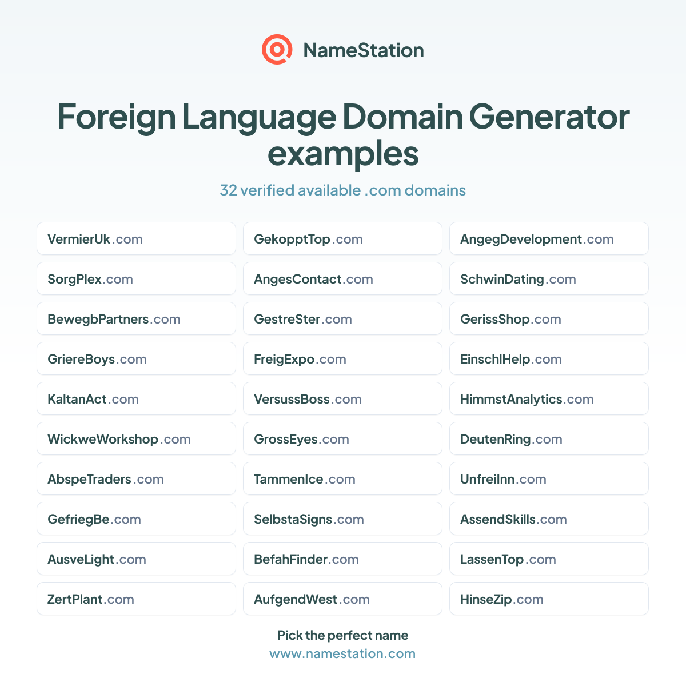Select the AngegDevelopment.com domain card
Viewport: 686px width, 686px height.
pyautogui.click(x=549, y=238)
